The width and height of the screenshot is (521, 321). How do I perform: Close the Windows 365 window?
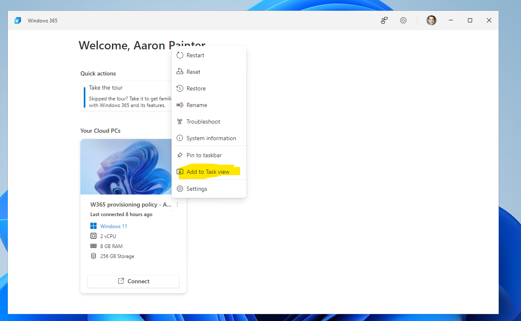coord(489,20)
